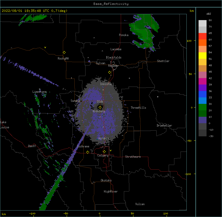
Task: Click the Ponoka map label
Action: [x=124, y=35]
